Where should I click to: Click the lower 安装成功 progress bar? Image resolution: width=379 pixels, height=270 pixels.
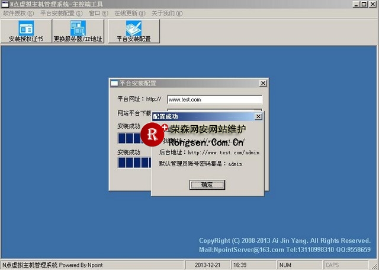pyautogui.click(x=133, y=162)
